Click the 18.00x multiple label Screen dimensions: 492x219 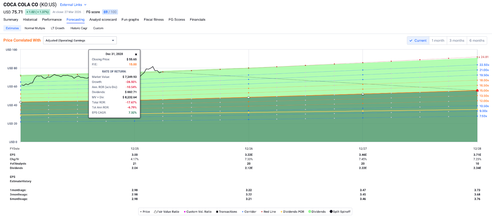click(x=484, y=80)
